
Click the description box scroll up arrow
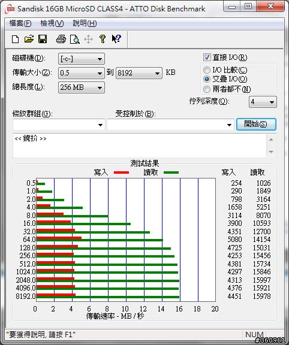pyautogui.click(x=271, y=140)
